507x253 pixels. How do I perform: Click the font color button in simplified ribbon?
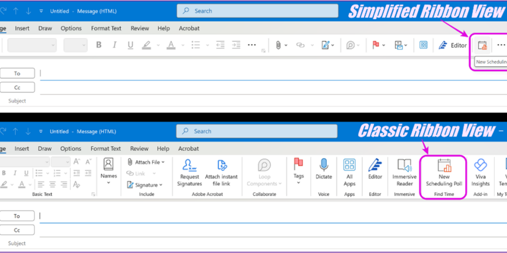point(171,46)
